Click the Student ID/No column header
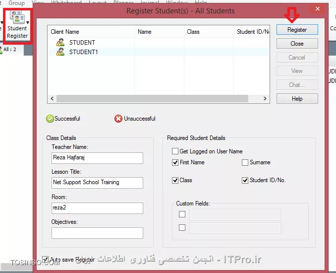The height and width of the screenshot is (273, 336). pyautogui.click(x=252, y=32)
